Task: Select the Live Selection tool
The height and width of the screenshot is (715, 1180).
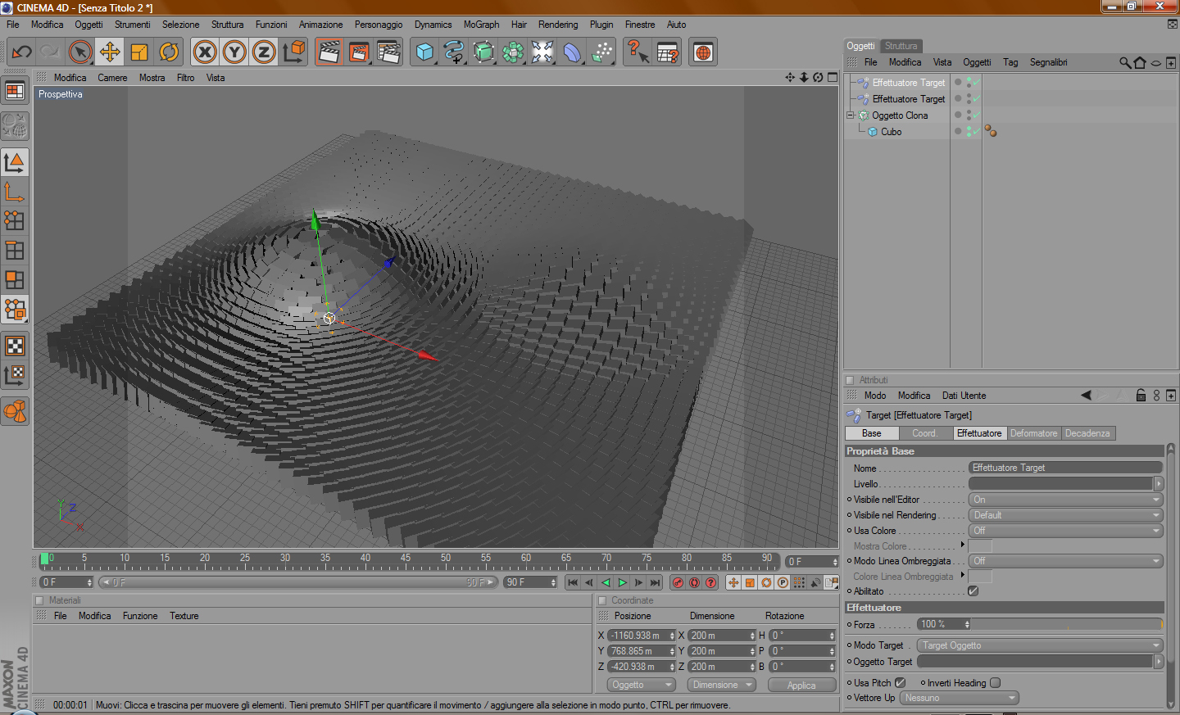Action: (79, 52)
